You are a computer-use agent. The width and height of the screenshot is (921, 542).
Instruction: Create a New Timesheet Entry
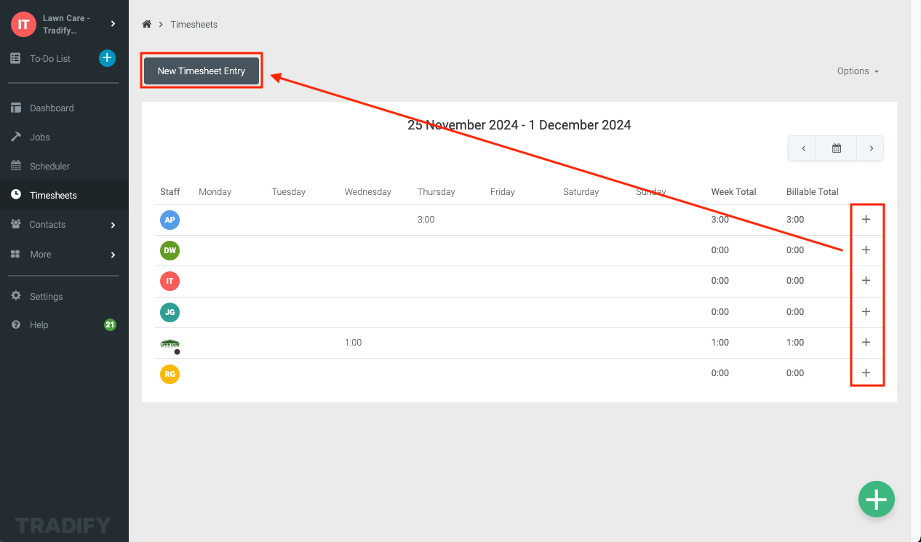pyautogui.click(x=202, y=71)
